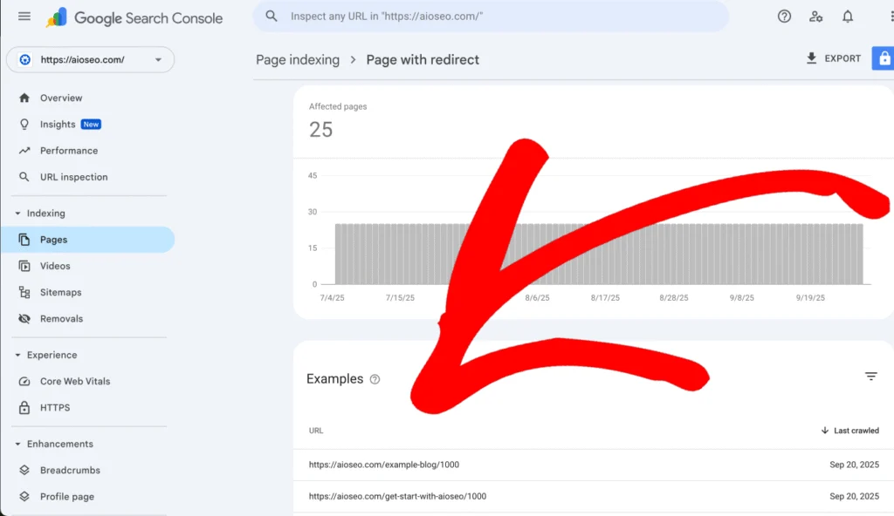Open the filter for Examples table
The image size is (894, 516).
871,376
